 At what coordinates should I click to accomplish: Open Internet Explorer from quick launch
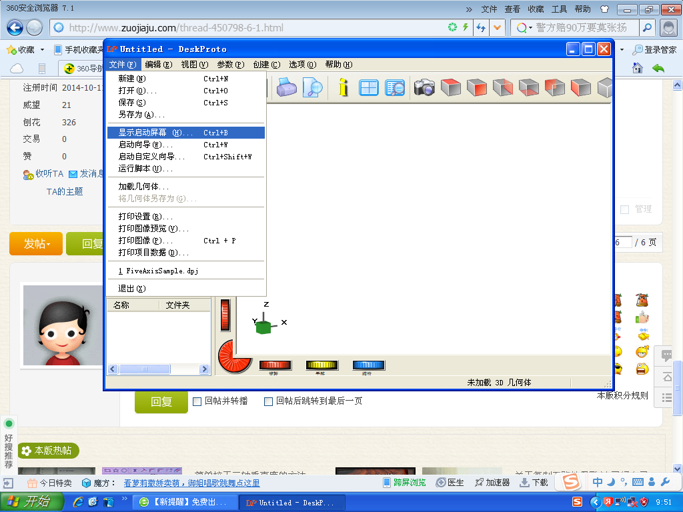click(x=78, y=502)
